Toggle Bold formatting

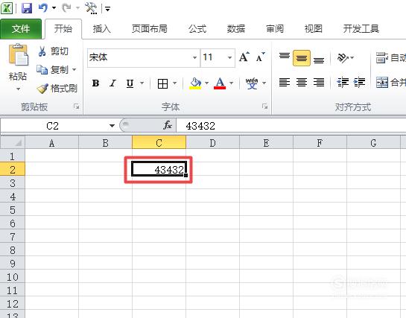click(95, 83)
